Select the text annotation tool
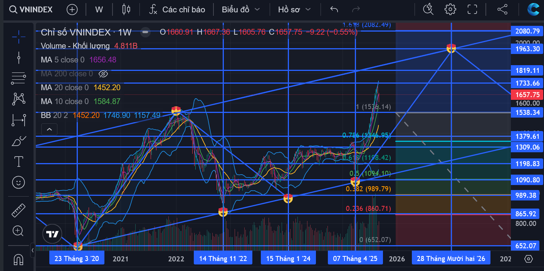The width and height of the screenshot is (544, 271). pos(18,162)
